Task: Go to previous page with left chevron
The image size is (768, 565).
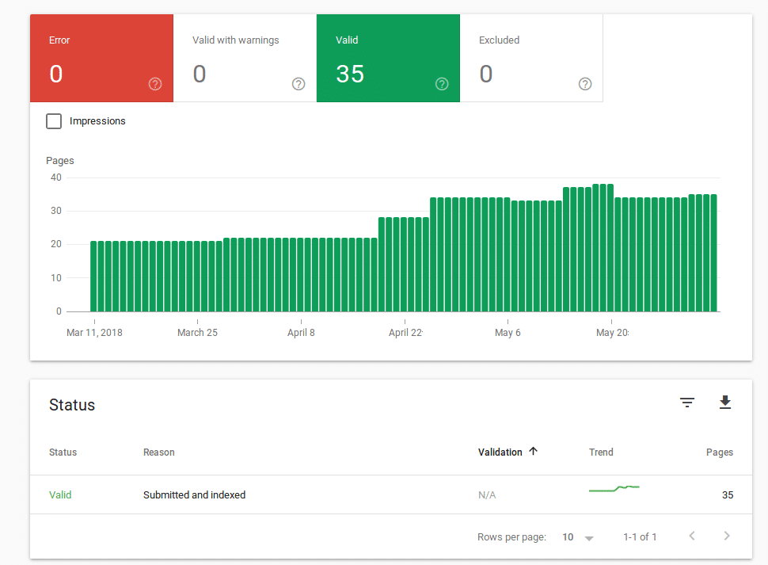Action: [x=692, y=536]
